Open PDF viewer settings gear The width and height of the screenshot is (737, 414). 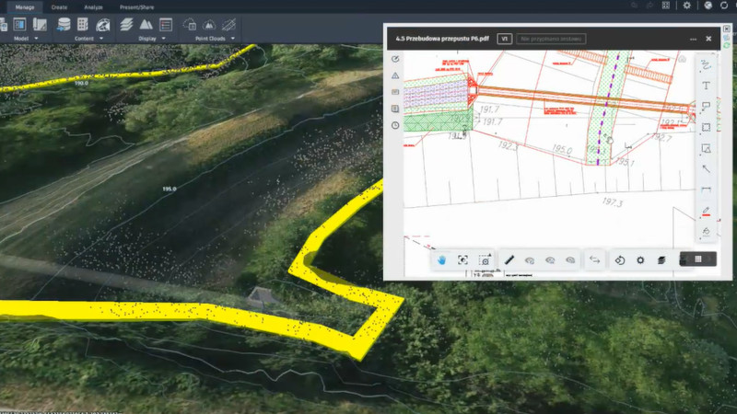click(640, 260)
